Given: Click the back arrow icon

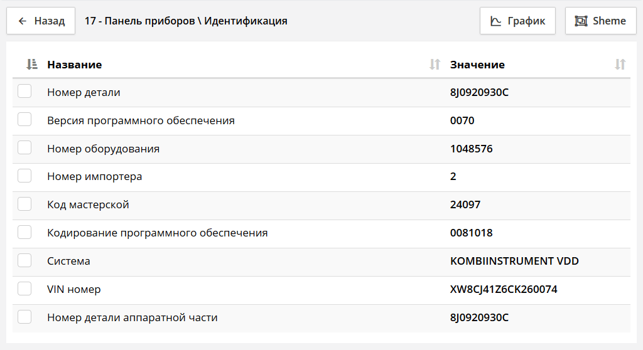Looking at the screenshot, I should tap(23, 21).
